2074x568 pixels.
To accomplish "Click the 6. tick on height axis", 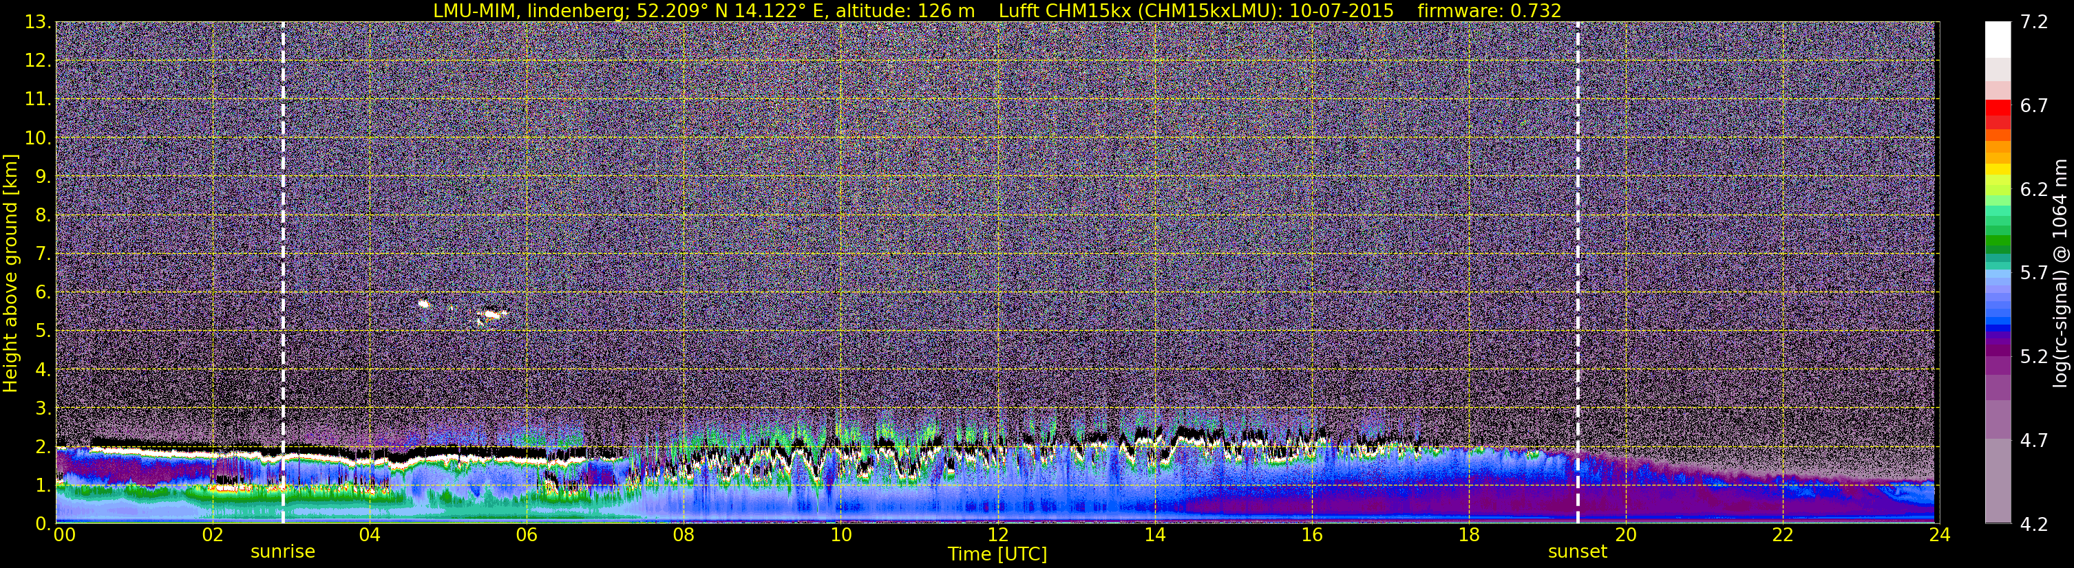I will pyautogui.click(x=43, y=292).
